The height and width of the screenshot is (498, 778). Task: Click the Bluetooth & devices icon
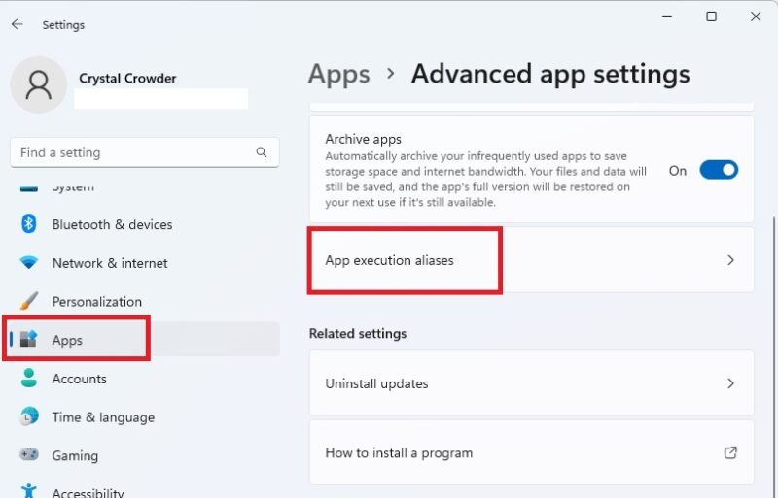coord(28,224)
